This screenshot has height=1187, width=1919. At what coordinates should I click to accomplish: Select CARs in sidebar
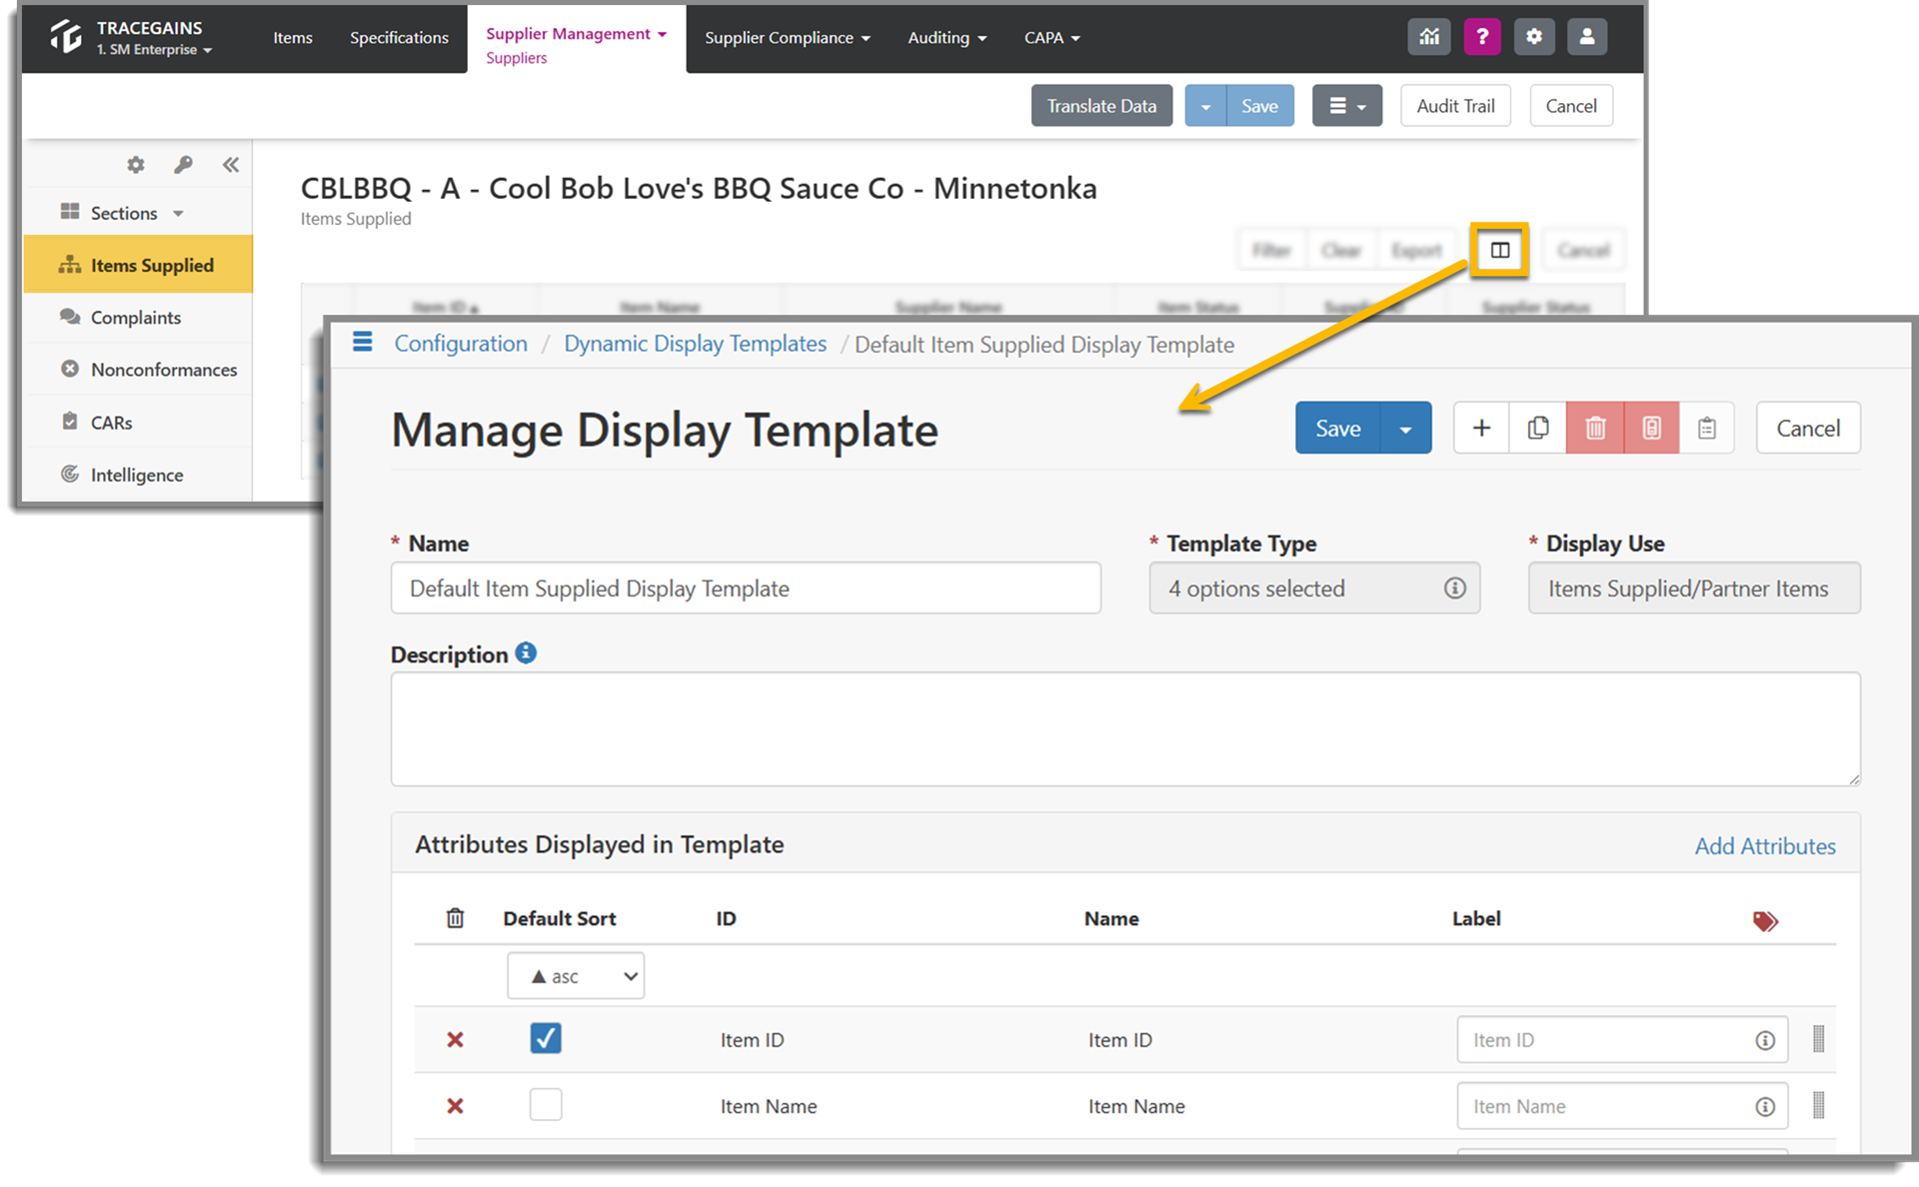(138, 423)
